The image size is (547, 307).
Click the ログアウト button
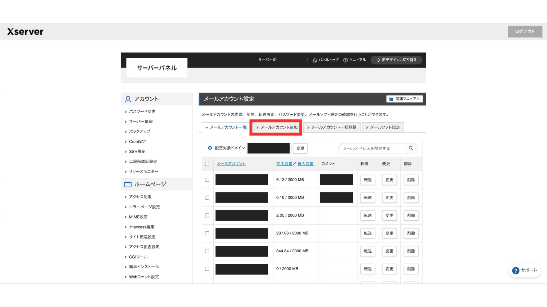click(x=525, y=31)
